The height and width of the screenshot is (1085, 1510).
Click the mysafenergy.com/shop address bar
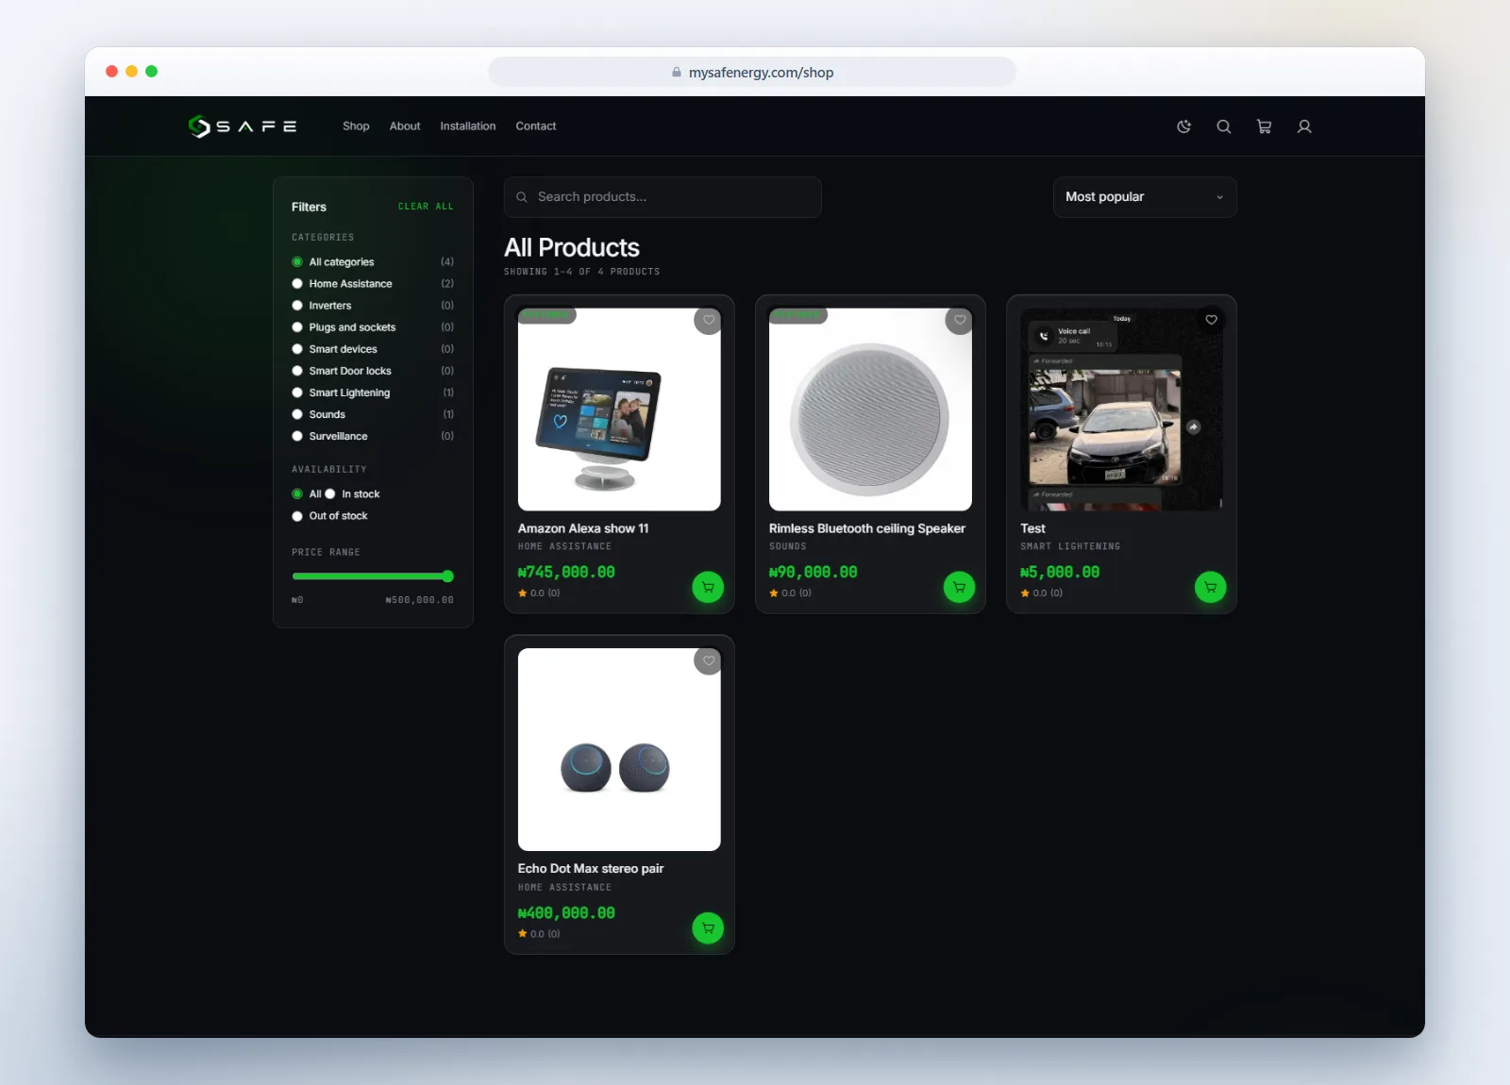[x=752, y=73]
